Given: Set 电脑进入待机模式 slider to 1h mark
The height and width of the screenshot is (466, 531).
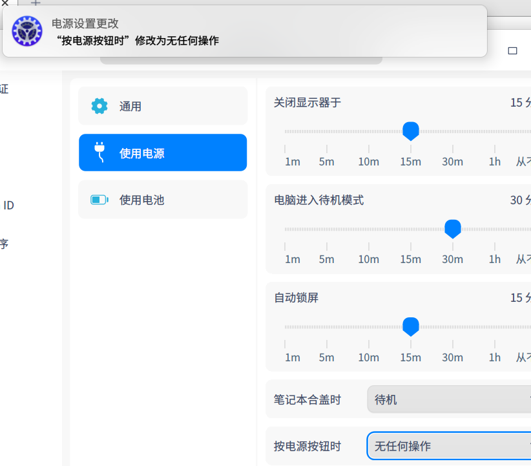Looking at the screenshot, I should 495,229.
